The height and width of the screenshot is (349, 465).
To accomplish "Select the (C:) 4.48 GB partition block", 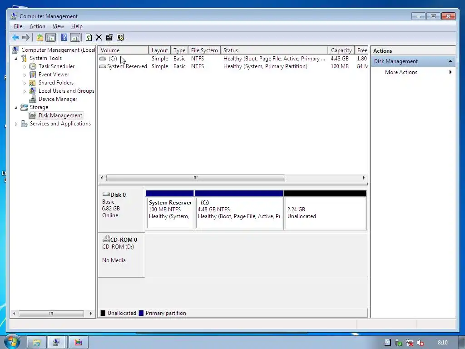I will point(239,210).
